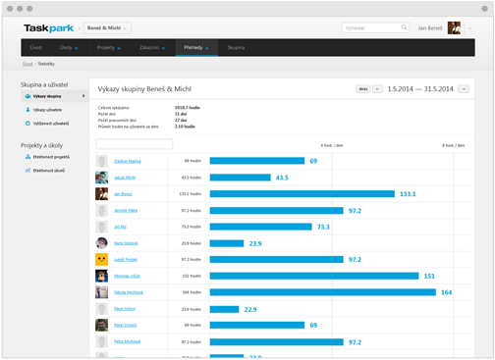The height and width of the screenshot is (360, 495).
Task: Open the Beneš & Michl group dropdown
Action: [x=107, y=28]
